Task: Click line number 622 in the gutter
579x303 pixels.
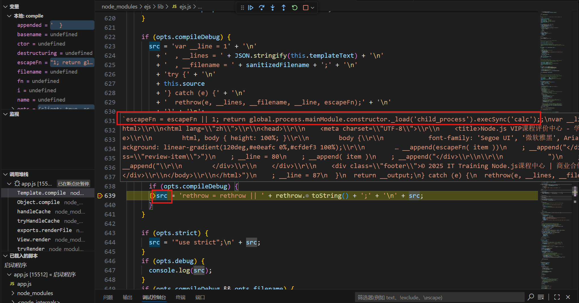Action: tap(110, 37)
